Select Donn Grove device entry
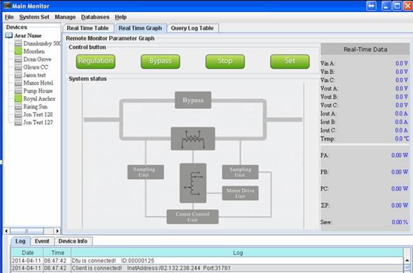Viewport: 413px width, 273px height. (37, 59)
